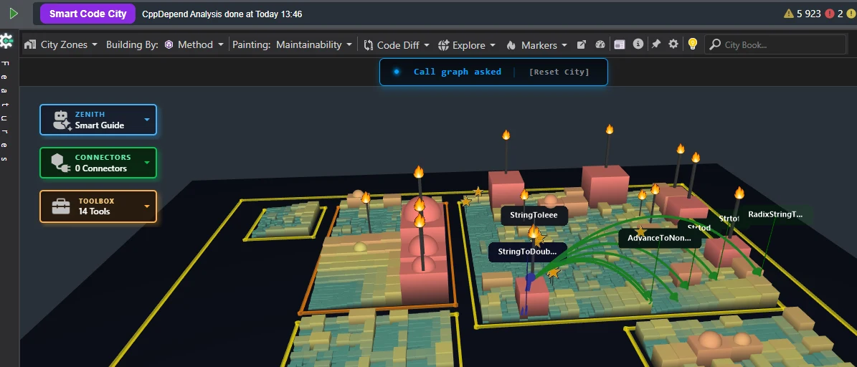Click the dashboard gauge icon
857x367 pixels.
tap(601, 44)
